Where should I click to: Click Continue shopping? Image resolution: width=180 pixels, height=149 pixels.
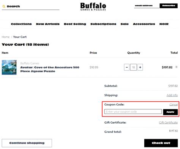tap(27, 143)
